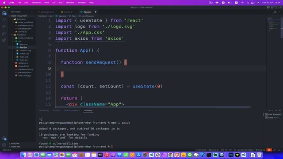The width and height of the screenshot is (283, 159).
Task: Change Spaces indentation setting
Action: pyautogui.click(x=214, y=150)
